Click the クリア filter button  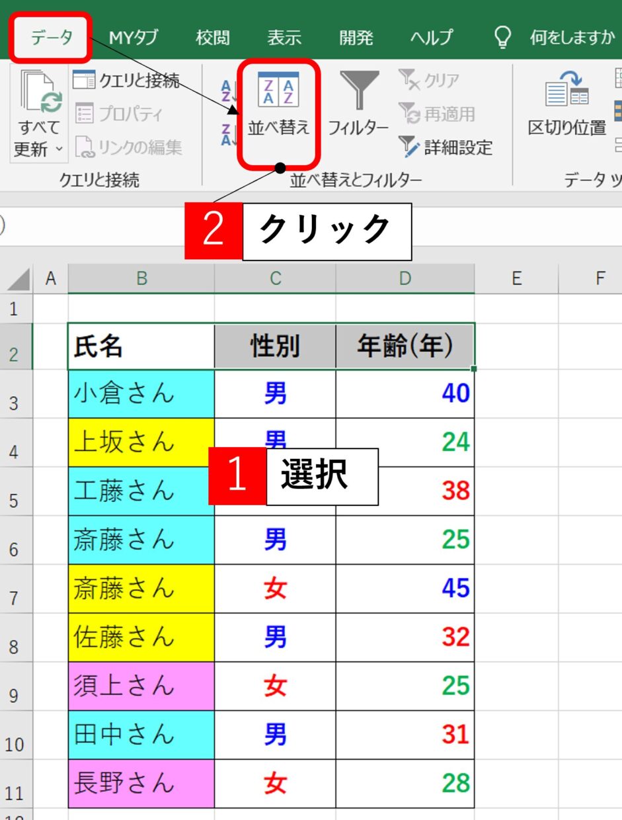(x=428, y=81)
